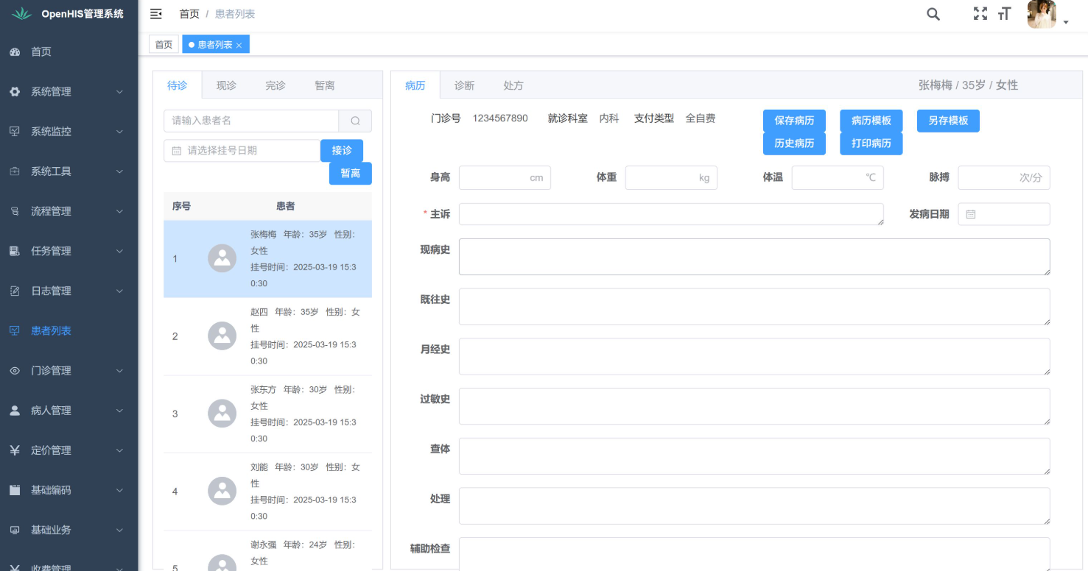Expand the 系统管理 menu chevron
The height and width of the screenshot is (571, 1088).
coord(119,92)
